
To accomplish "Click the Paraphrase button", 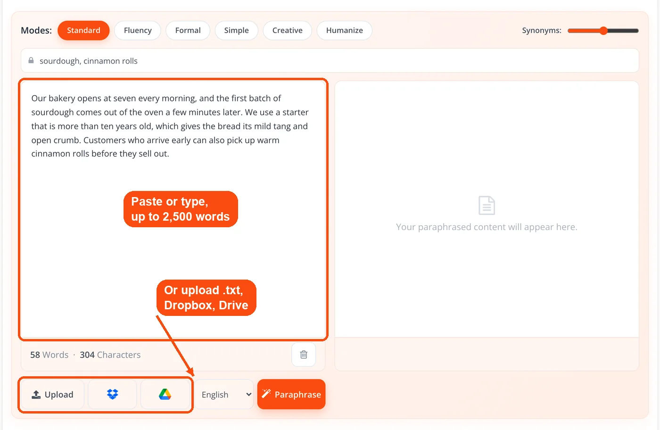I will [291, 394].
